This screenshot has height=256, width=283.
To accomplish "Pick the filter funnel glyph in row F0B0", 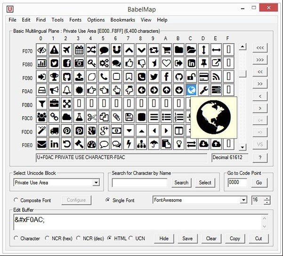I will 42,103.
